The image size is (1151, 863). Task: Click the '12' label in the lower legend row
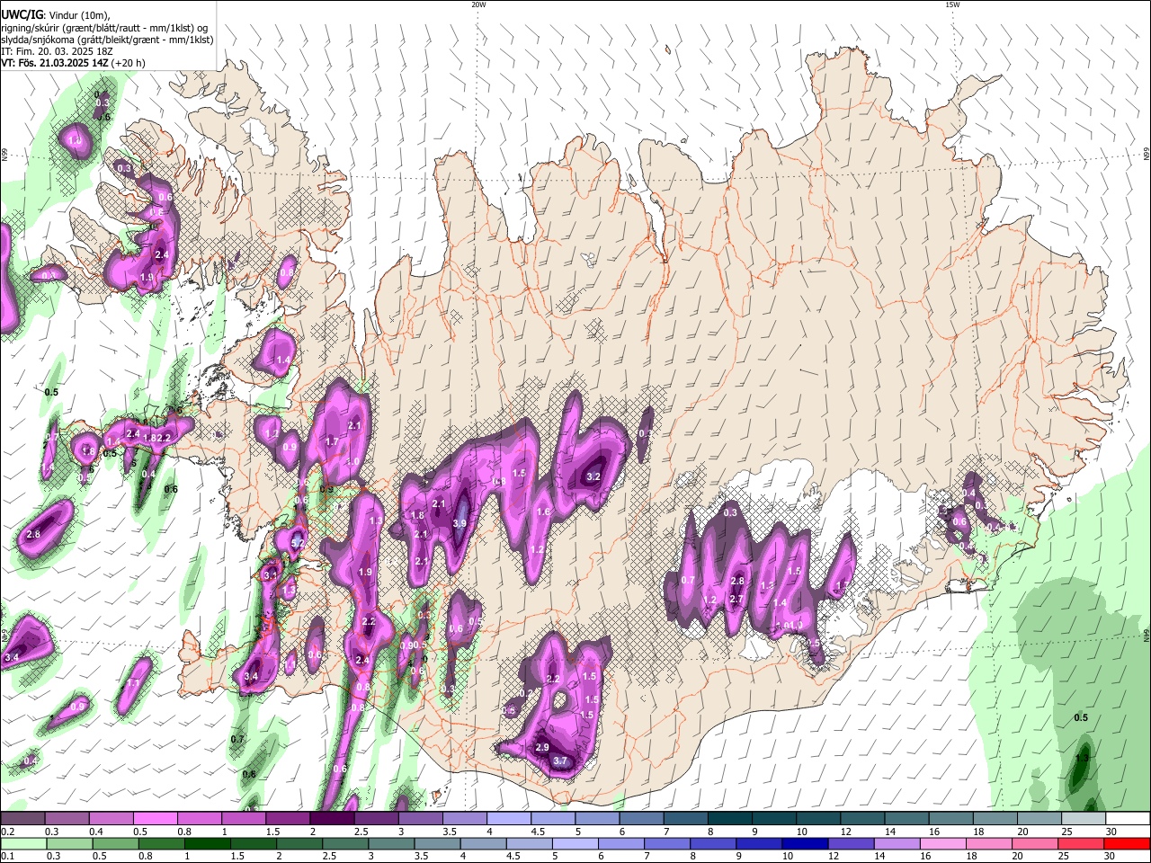pos(833,857)
